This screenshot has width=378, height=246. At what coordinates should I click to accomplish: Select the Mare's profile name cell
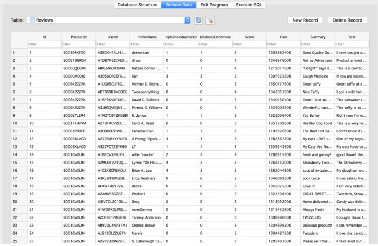tap(147, 233)
